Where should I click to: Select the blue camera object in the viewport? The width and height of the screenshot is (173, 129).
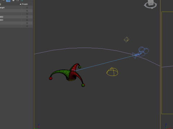tap(141, 52)
